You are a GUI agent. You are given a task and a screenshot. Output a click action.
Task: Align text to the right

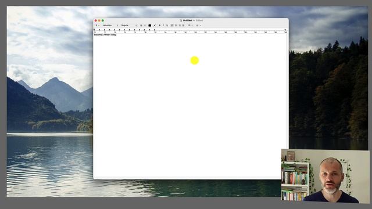pos(180,26)
